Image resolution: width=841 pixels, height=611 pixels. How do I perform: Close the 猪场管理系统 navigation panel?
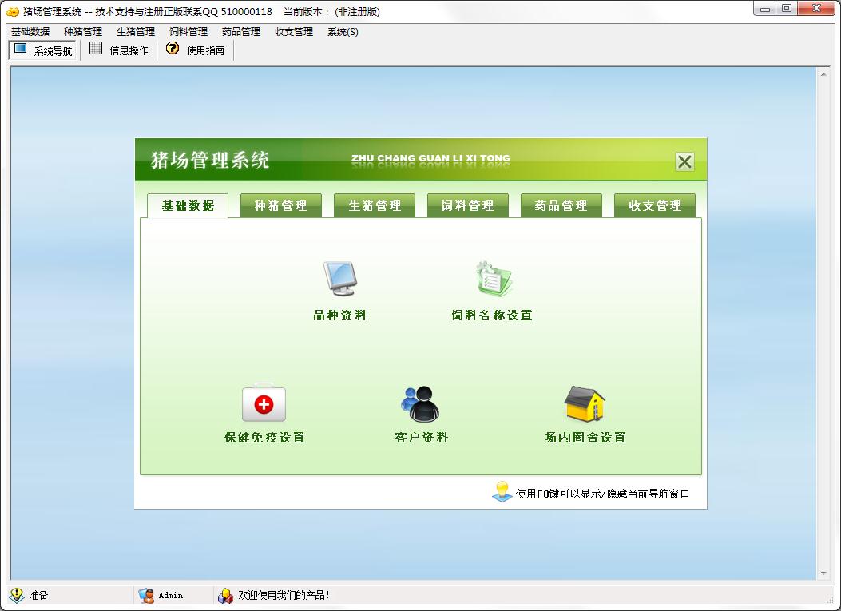(x=684, y=161)
